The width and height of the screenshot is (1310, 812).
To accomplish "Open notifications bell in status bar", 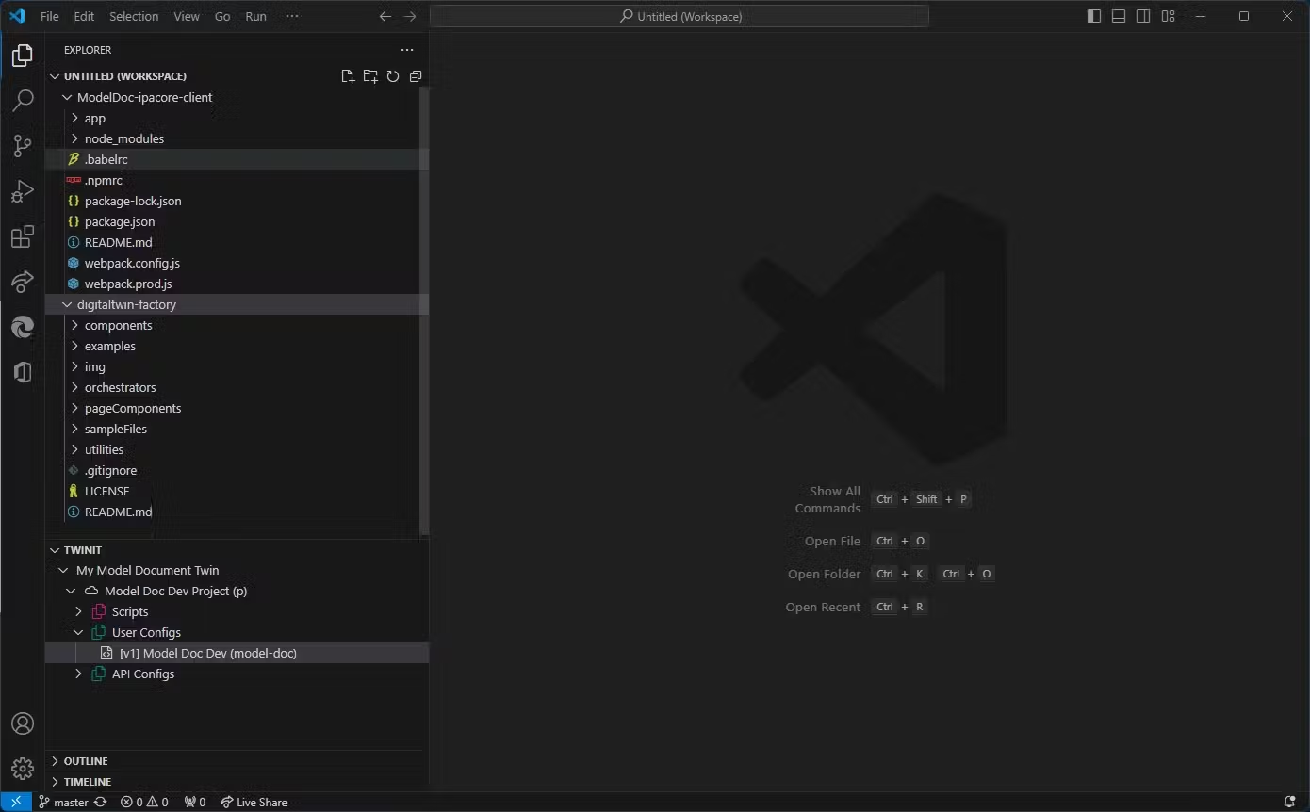I will 1289,802.
